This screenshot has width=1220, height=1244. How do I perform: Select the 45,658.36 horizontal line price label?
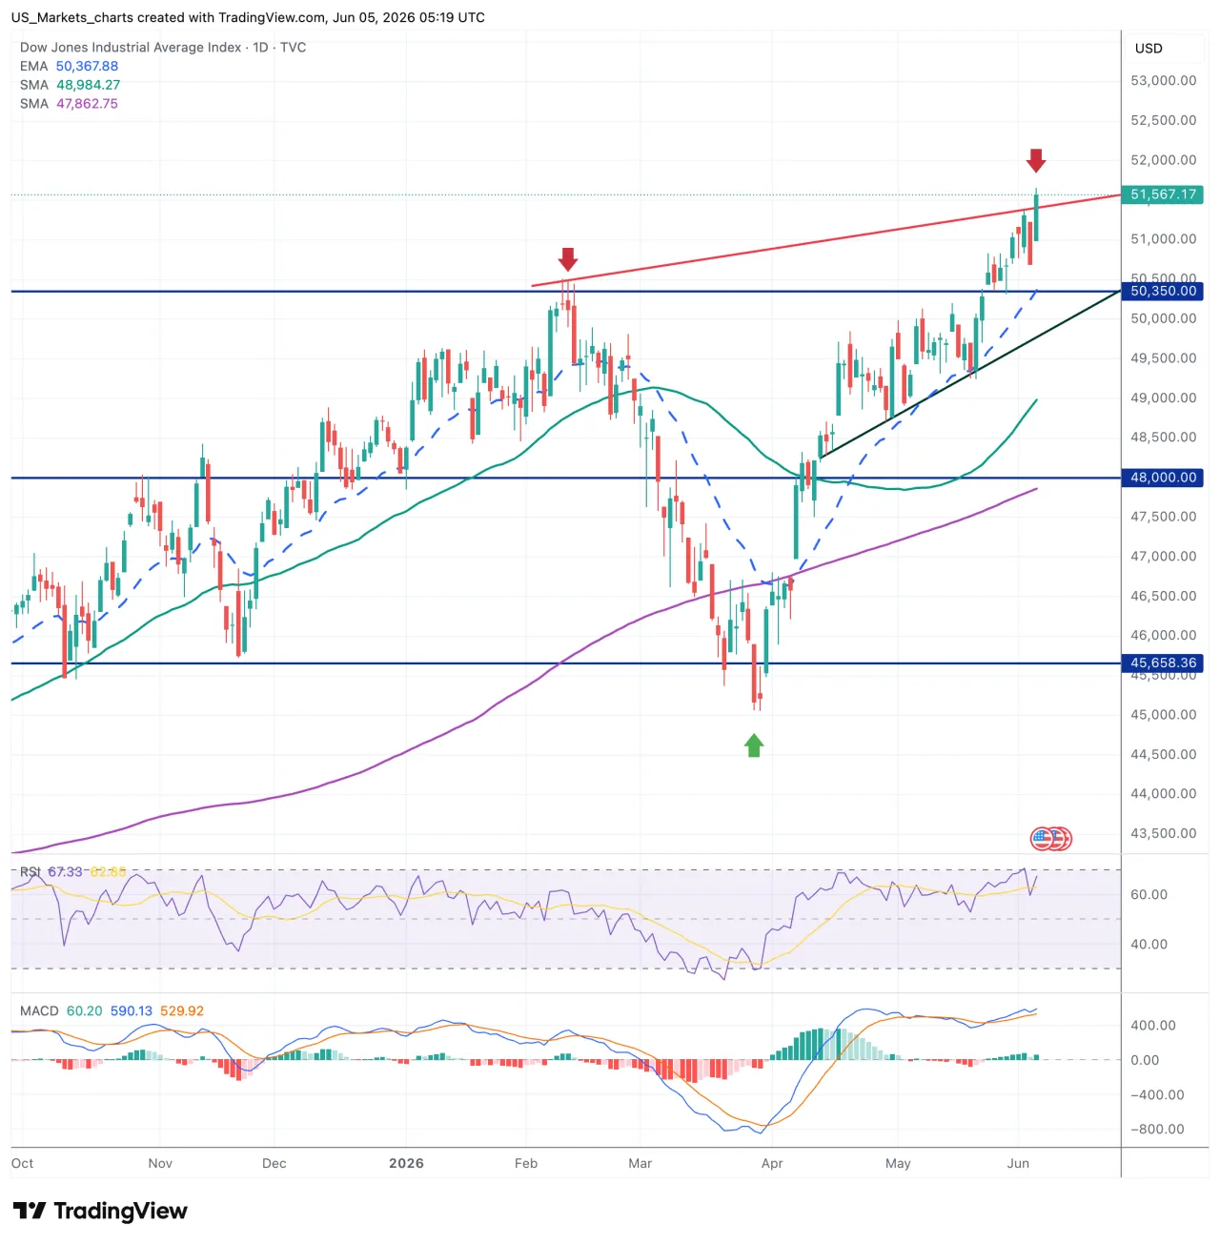click(x=1163, y=663)
